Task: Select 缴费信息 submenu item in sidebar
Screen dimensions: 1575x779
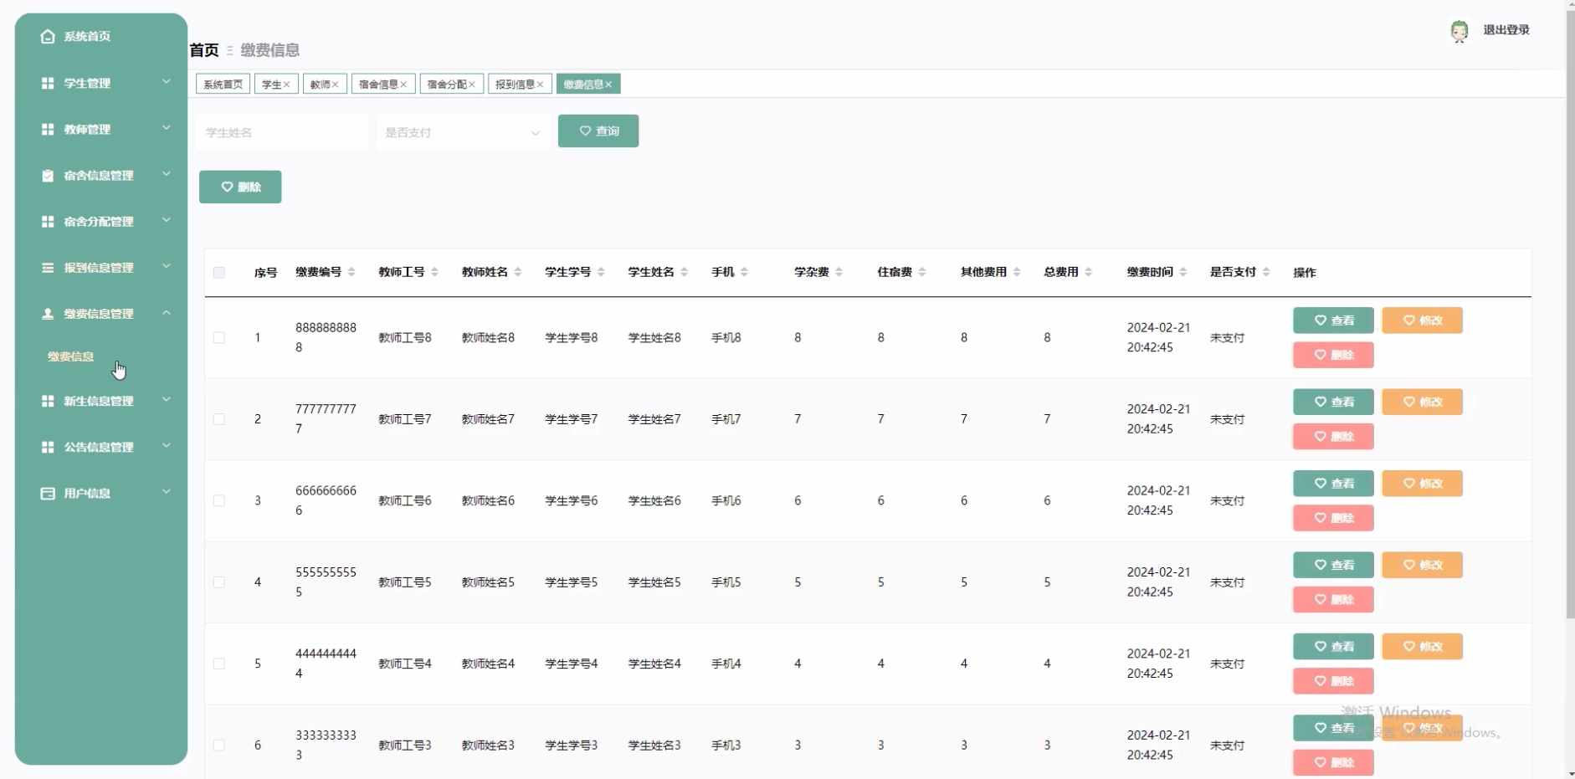Action: [71, 356]
